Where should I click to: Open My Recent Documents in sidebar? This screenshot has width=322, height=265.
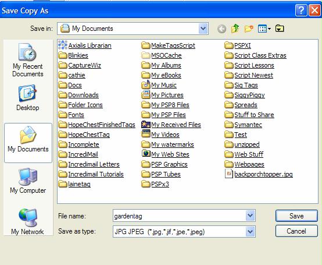click(x=28, y=60)
